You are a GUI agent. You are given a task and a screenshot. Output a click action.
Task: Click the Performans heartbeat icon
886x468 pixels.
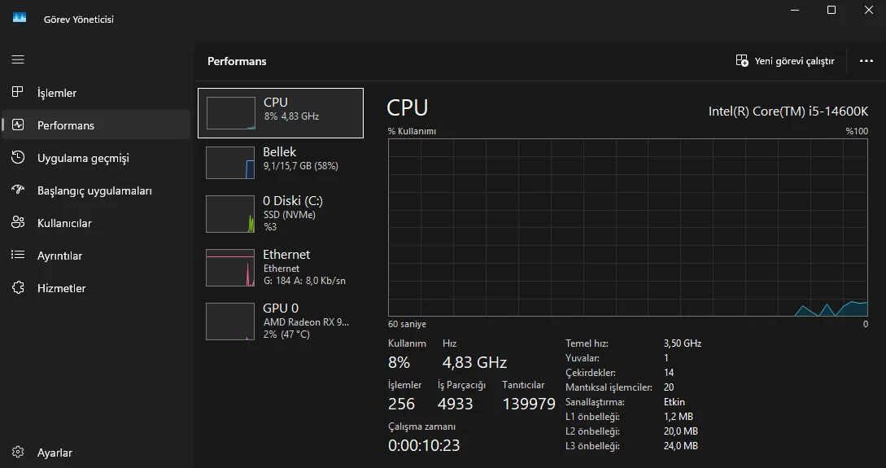click(x=18, y=125)
